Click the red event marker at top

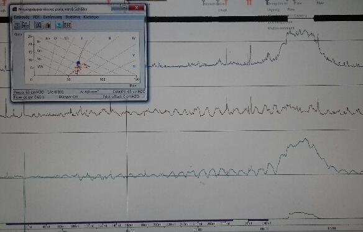point(249,2)
